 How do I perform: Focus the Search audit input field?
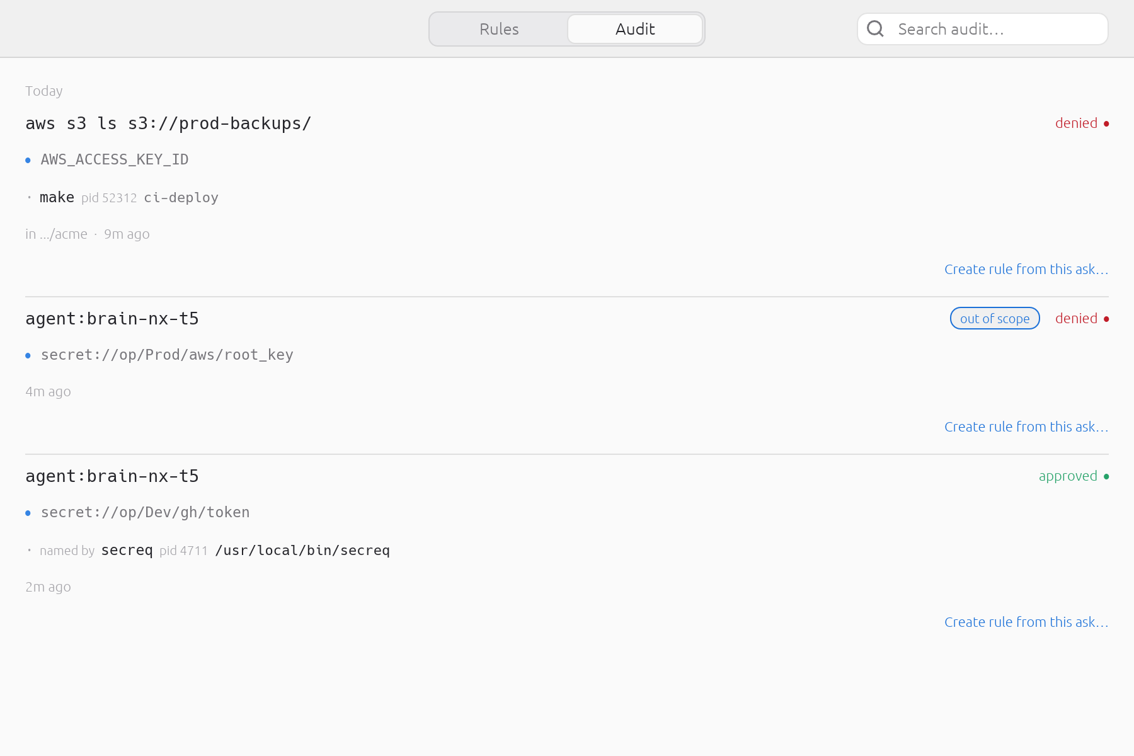coord(982,29)
